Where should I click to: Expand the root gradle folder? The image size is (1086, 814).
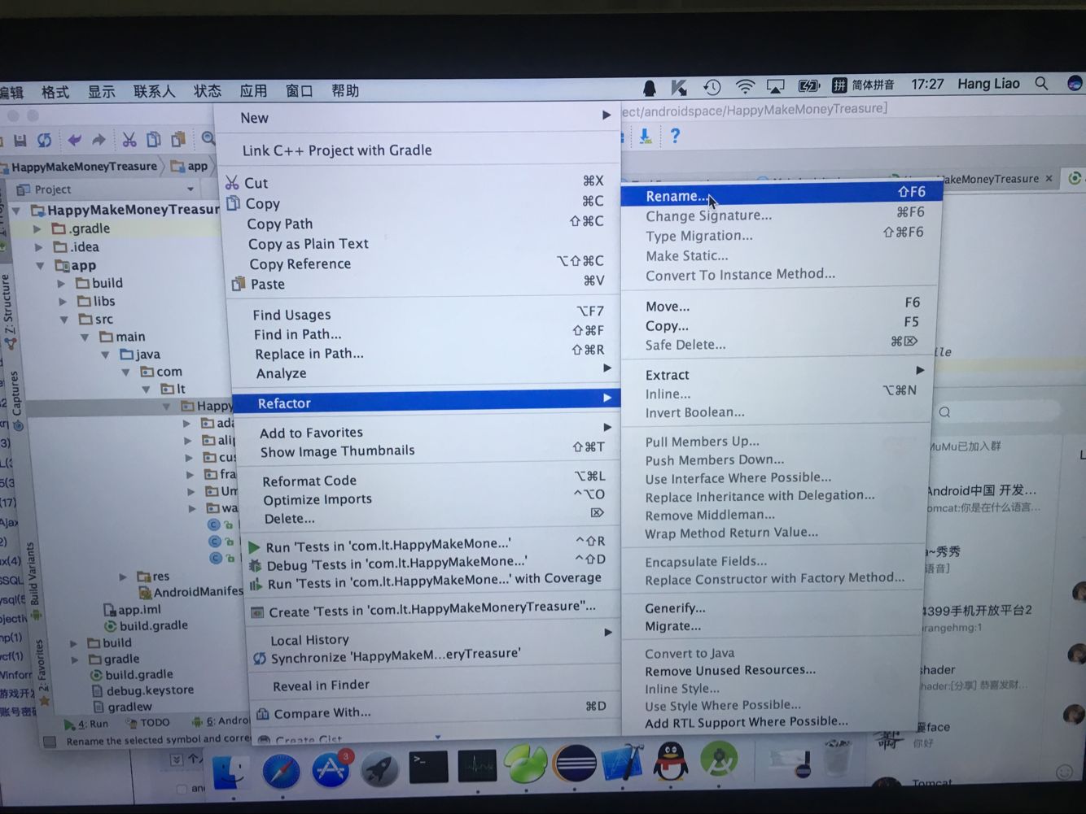point(74,659)
